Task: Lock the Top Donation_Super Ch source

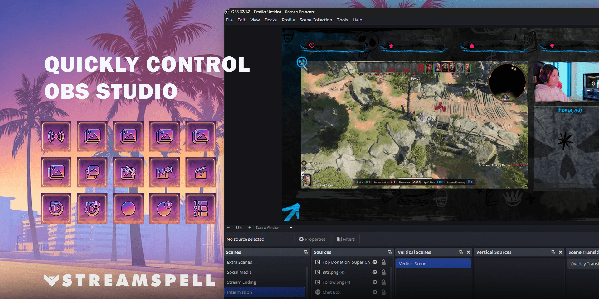Action: point(383,262)
